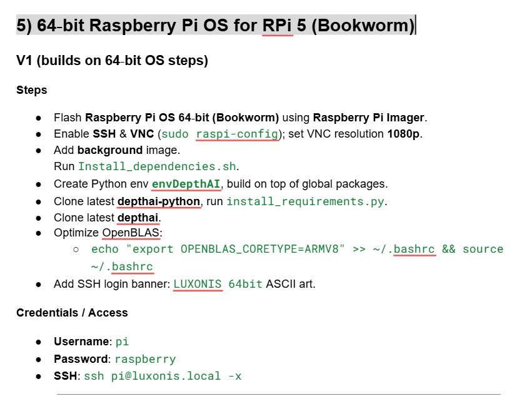Click the V1 subheading text
This screenshot has width=522, height=416.
pyautogui.click(x=112, y=61)
